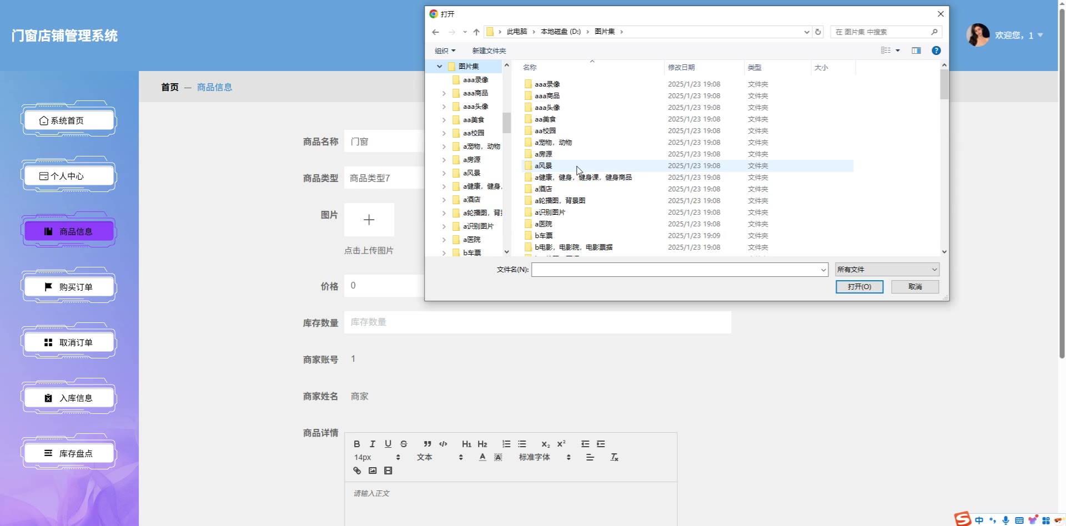Image resolution: width=1066 pixels, height=526 pixels.
Task: Sort files by 修改日期 column header
Action: [703, 67]
